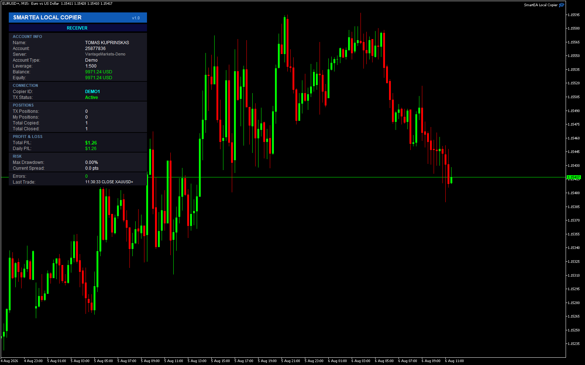585x365 pixels.
Task: Click the EURUSD+ M15 chart title text
Action: pos(30,4)
